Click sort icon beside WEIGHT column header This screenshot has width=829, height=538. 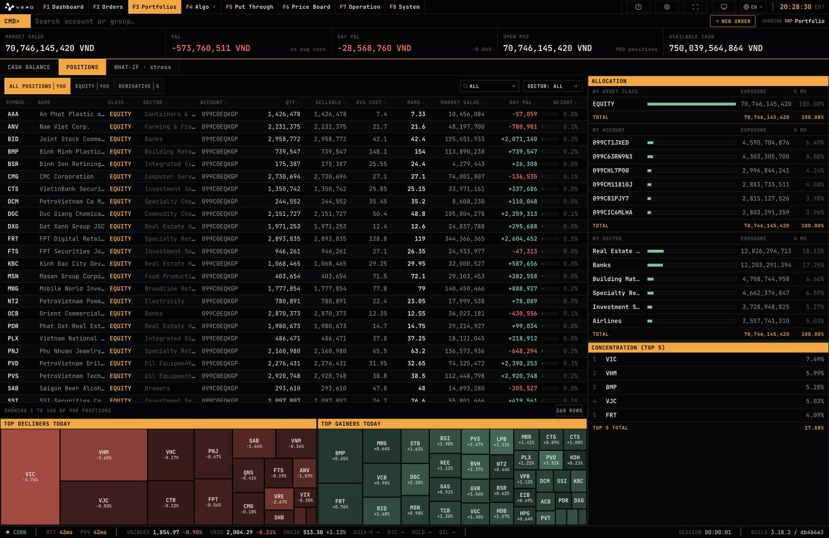click(x=576, y=102)
